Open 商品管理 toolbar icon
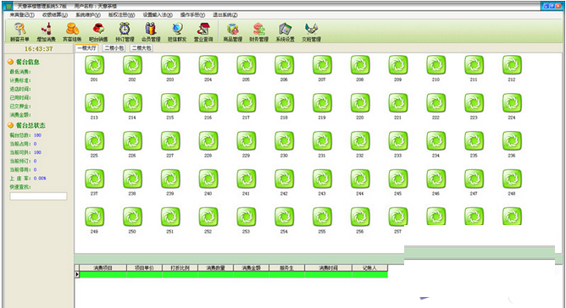The height and width of the screenshot is (308, 566). [233, 32]
